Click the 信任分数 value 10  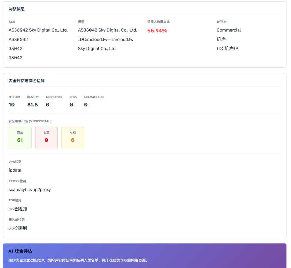click(x=12, y=105)
